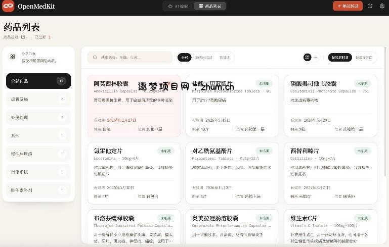Filter by 全部 status pill
Screen dimensions: 389x247
pos(184,58)
